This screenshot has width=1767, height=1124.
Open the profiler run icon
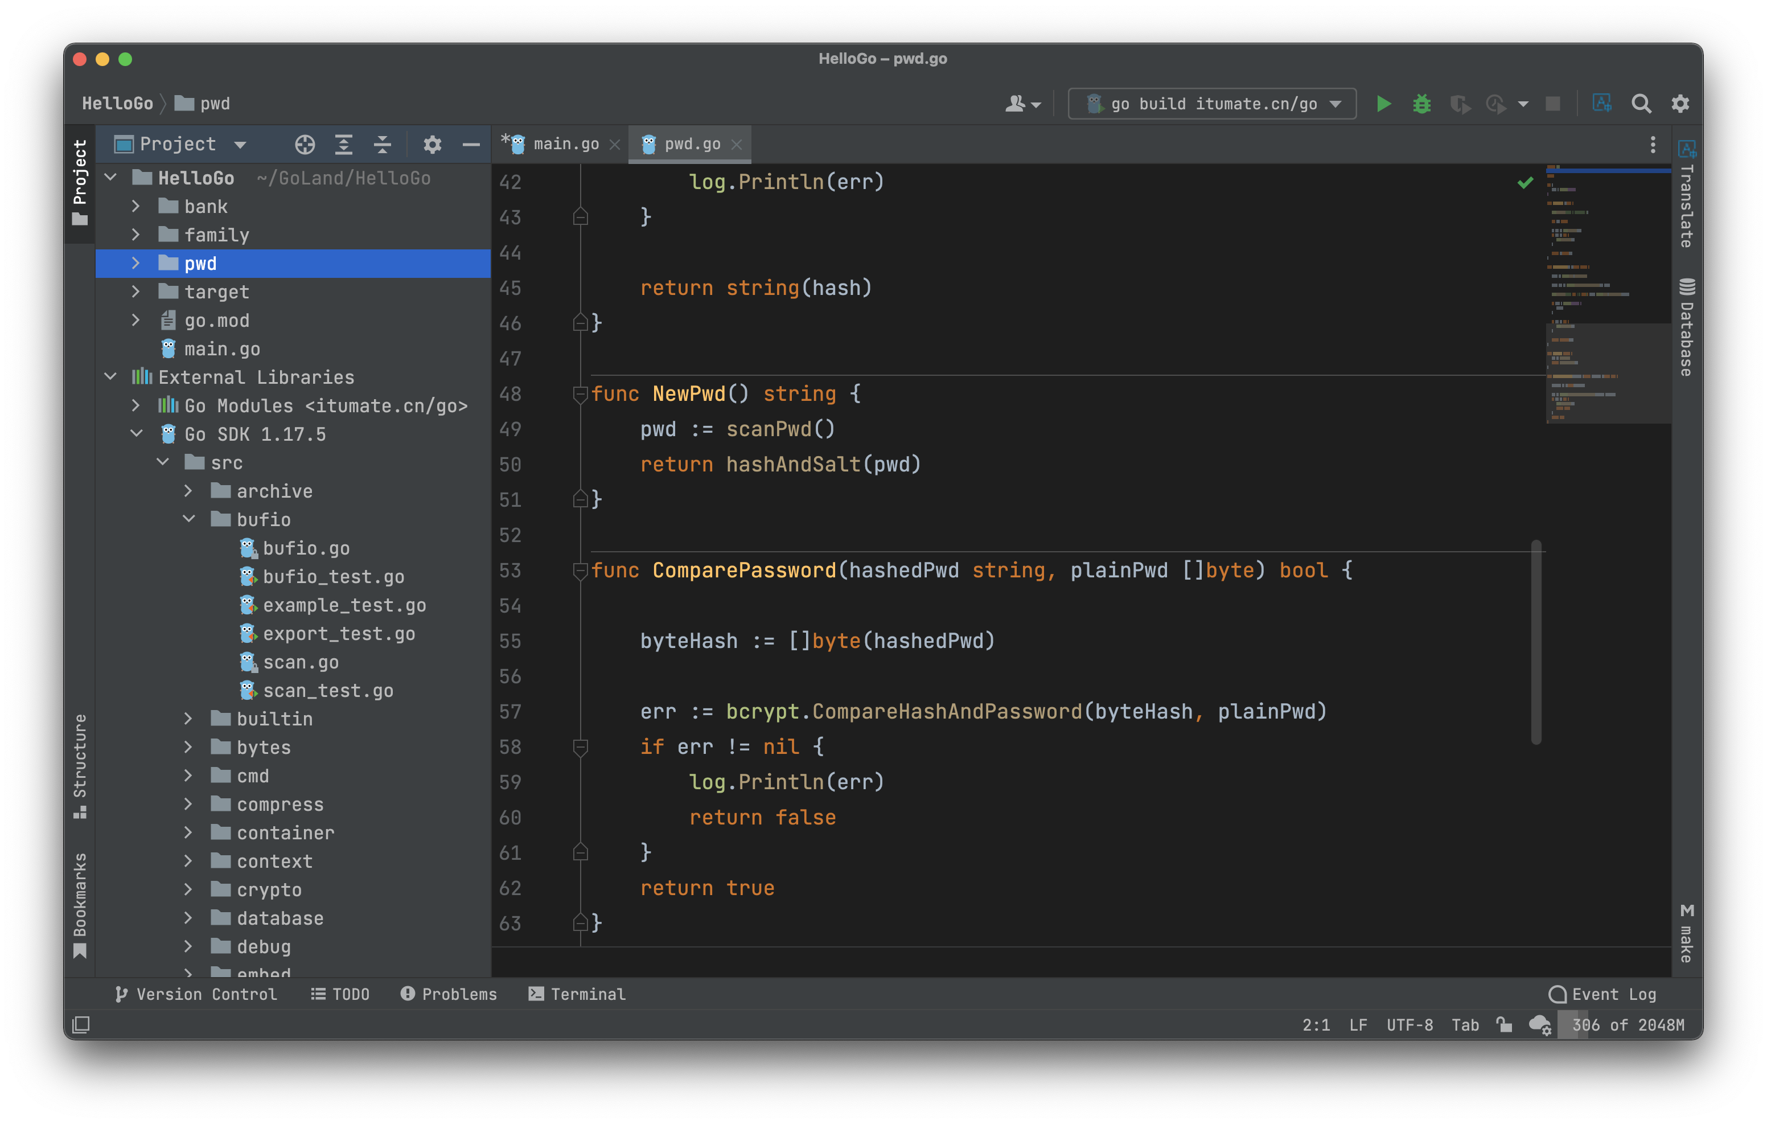tap(1495, 104)
